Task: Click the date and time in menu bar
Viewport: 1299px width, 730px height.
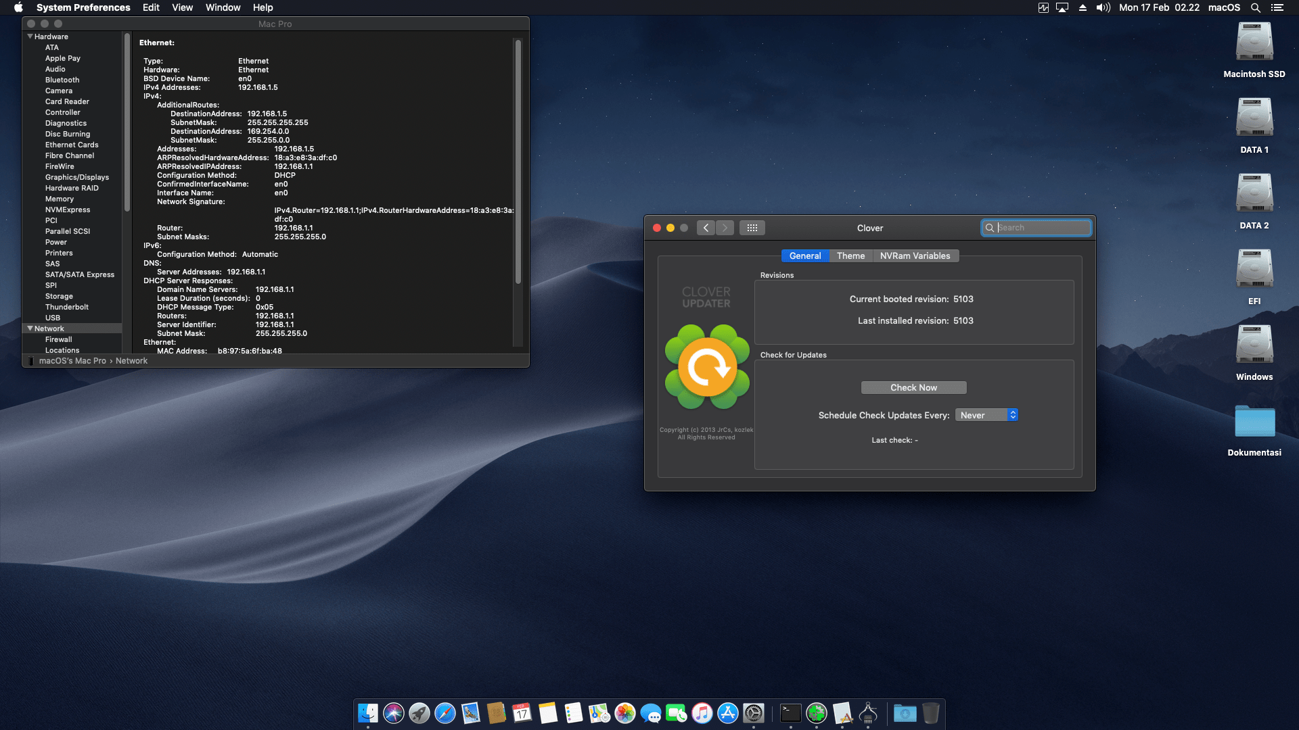Action: pyautogui.click(x=1159, y=7)
